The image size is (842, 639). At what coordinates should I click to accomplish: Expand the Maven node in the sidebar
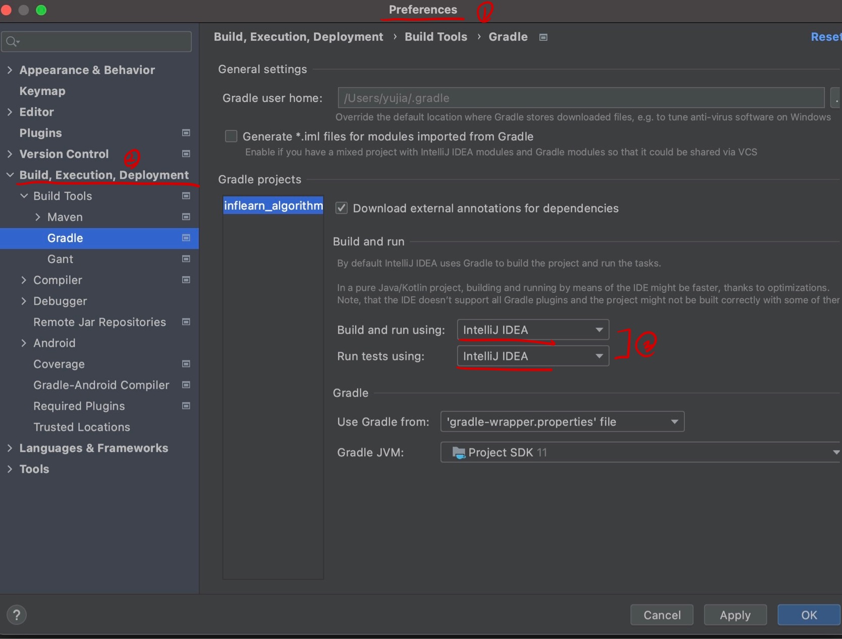point(38,217)
